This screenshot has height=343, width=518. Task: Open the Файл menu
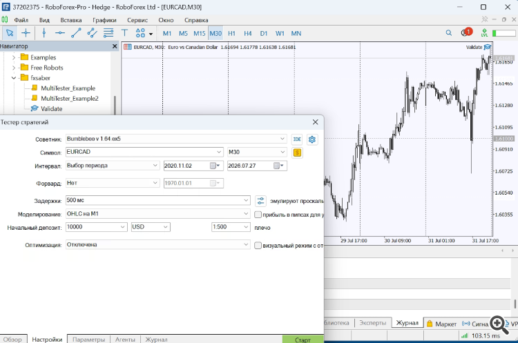[21, 20]
